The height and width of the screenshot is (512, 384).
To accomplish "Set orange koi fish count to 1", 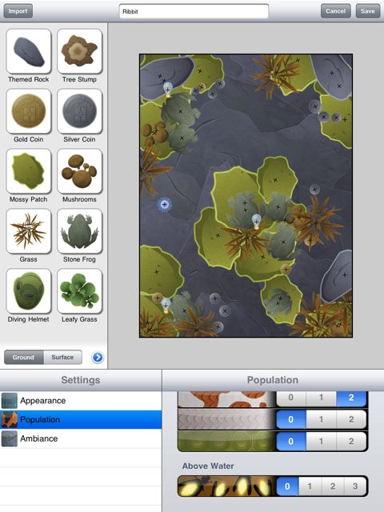I will click(321, 398).
